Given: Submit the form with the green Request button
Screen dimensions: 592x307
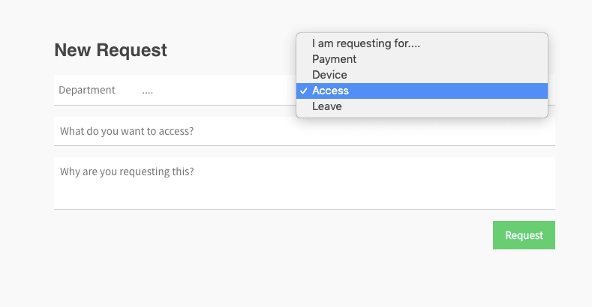Looking at the screenshot, I should pyautogui.click(x=524, y=235).
